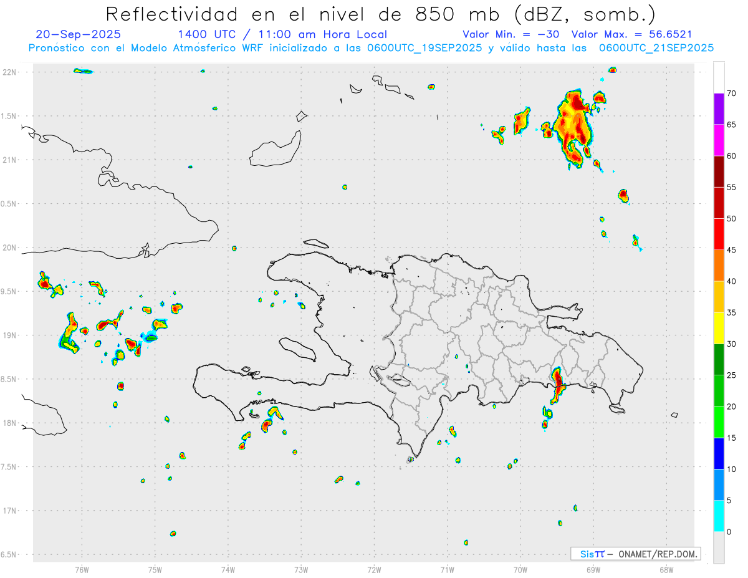
Task: Select the 'Valor Max. = 56.6521' text
Action: tap(631, 34)
